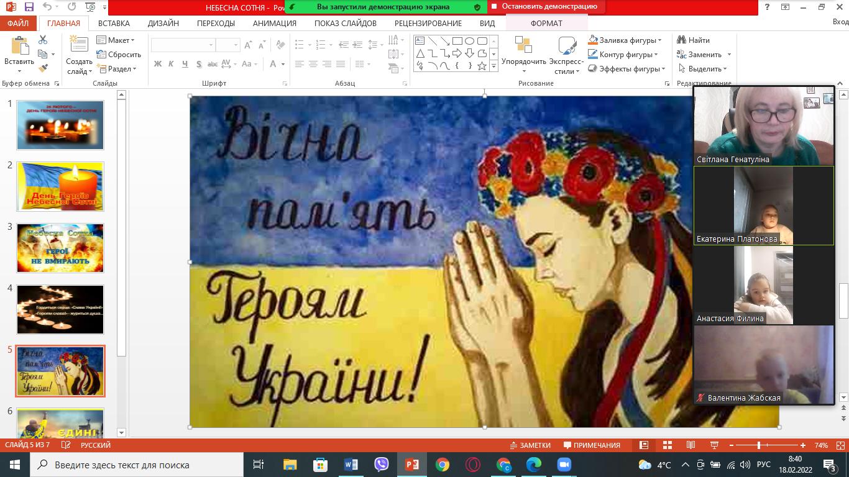Switch to ДИЗАЙН ribbon tab
Viewport: 849px width, 477px height.
click(x=163, y=23)
